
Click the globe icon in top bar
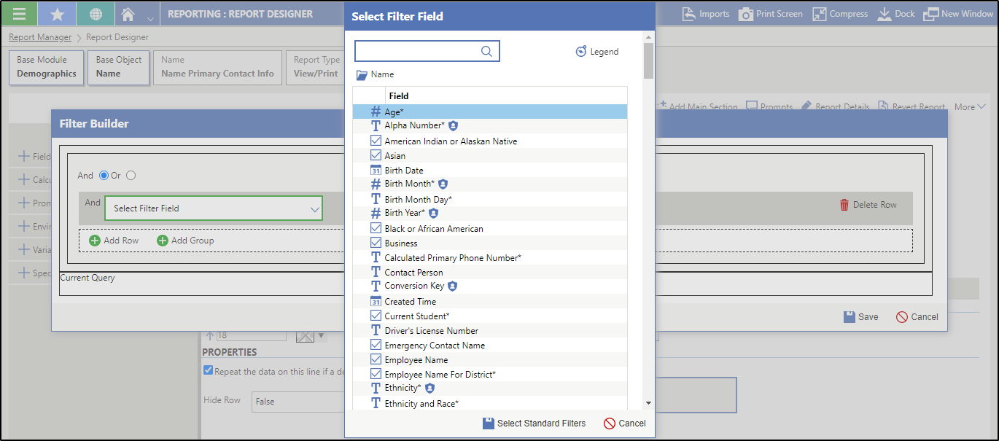(95, 14)
